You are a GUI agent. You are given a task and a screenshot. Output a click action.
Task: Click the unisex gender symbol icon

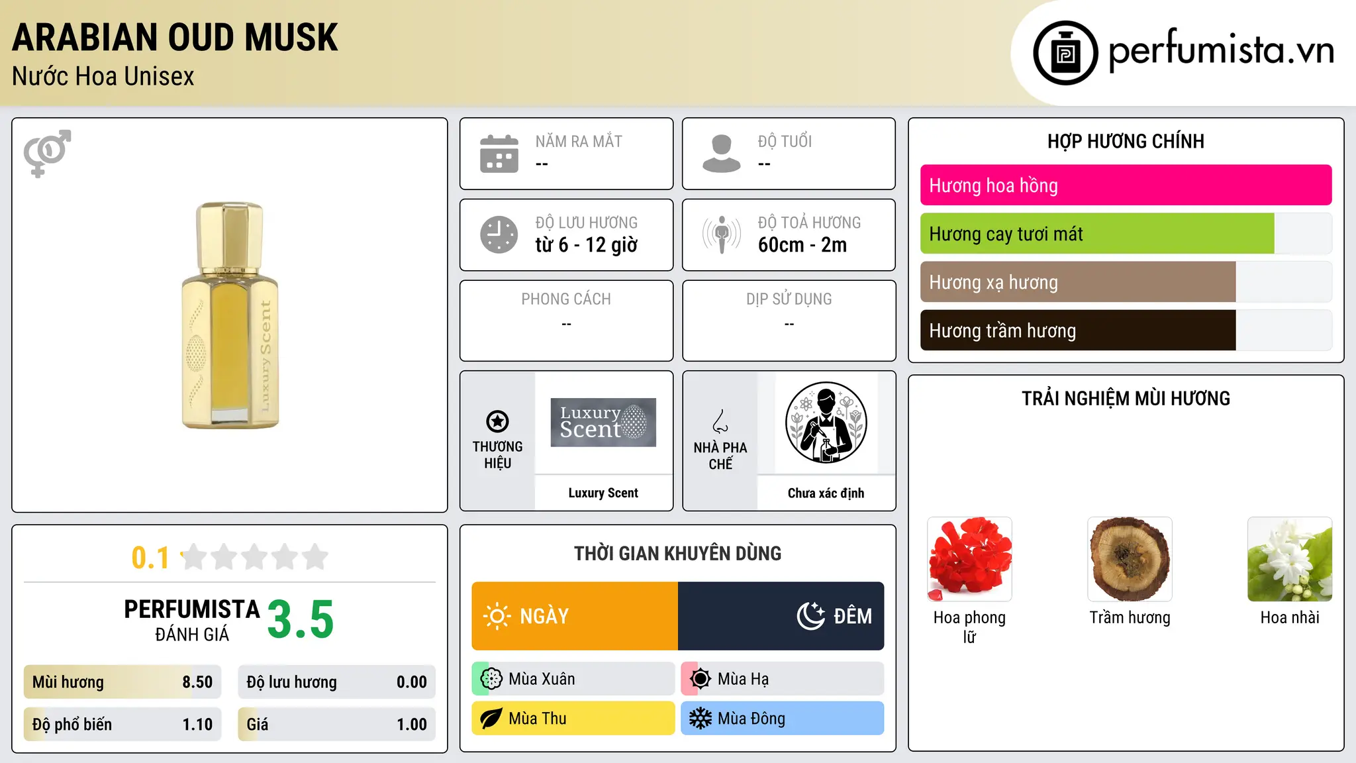pyautogui.click(x=47, y=154)
